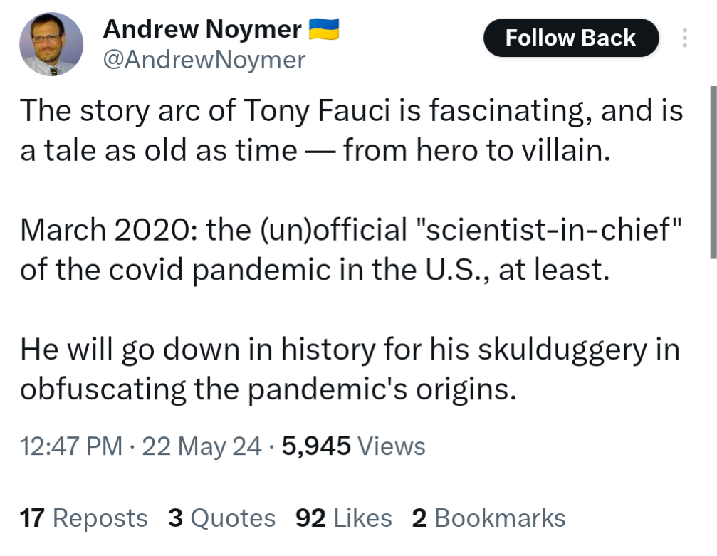Open Andrew Noymer's profile picture
Screen dimensions: 717x556
(51, 44)
